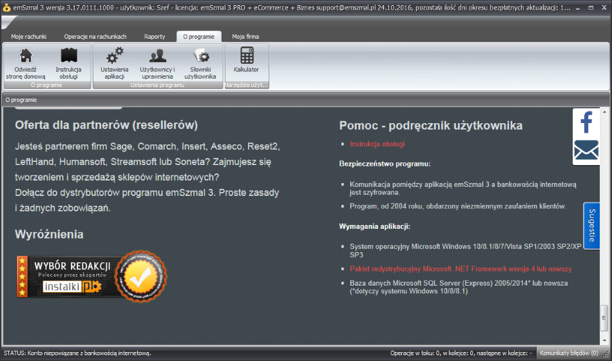Click Pomoc - podręcznik użytkownika heading
Viewport: 612px width, 361px height.
[431, 126]
